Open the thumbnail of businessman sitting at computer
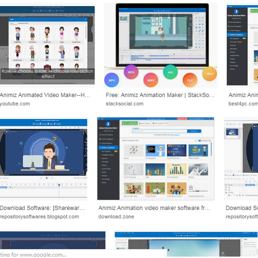Viewport: 258px width, 258px height. point(43,158)
